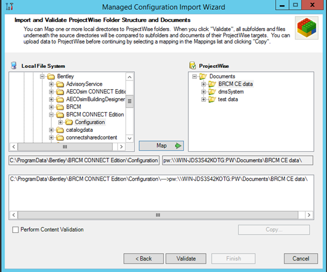Screen dimensions: 327x272
Task: Click local tree horizontal scroll right arrow
Action: pos(121,147)
